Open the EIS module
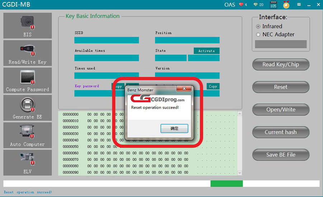Screen dimensions: 323x197 pyautogui.click(x=27, y=25)
